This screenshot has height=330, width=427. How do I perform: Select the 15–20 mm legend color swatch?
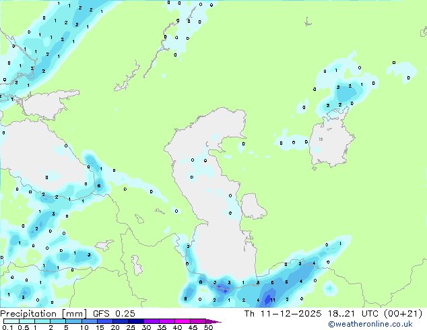pyautogui.click(x=105, y=321)
